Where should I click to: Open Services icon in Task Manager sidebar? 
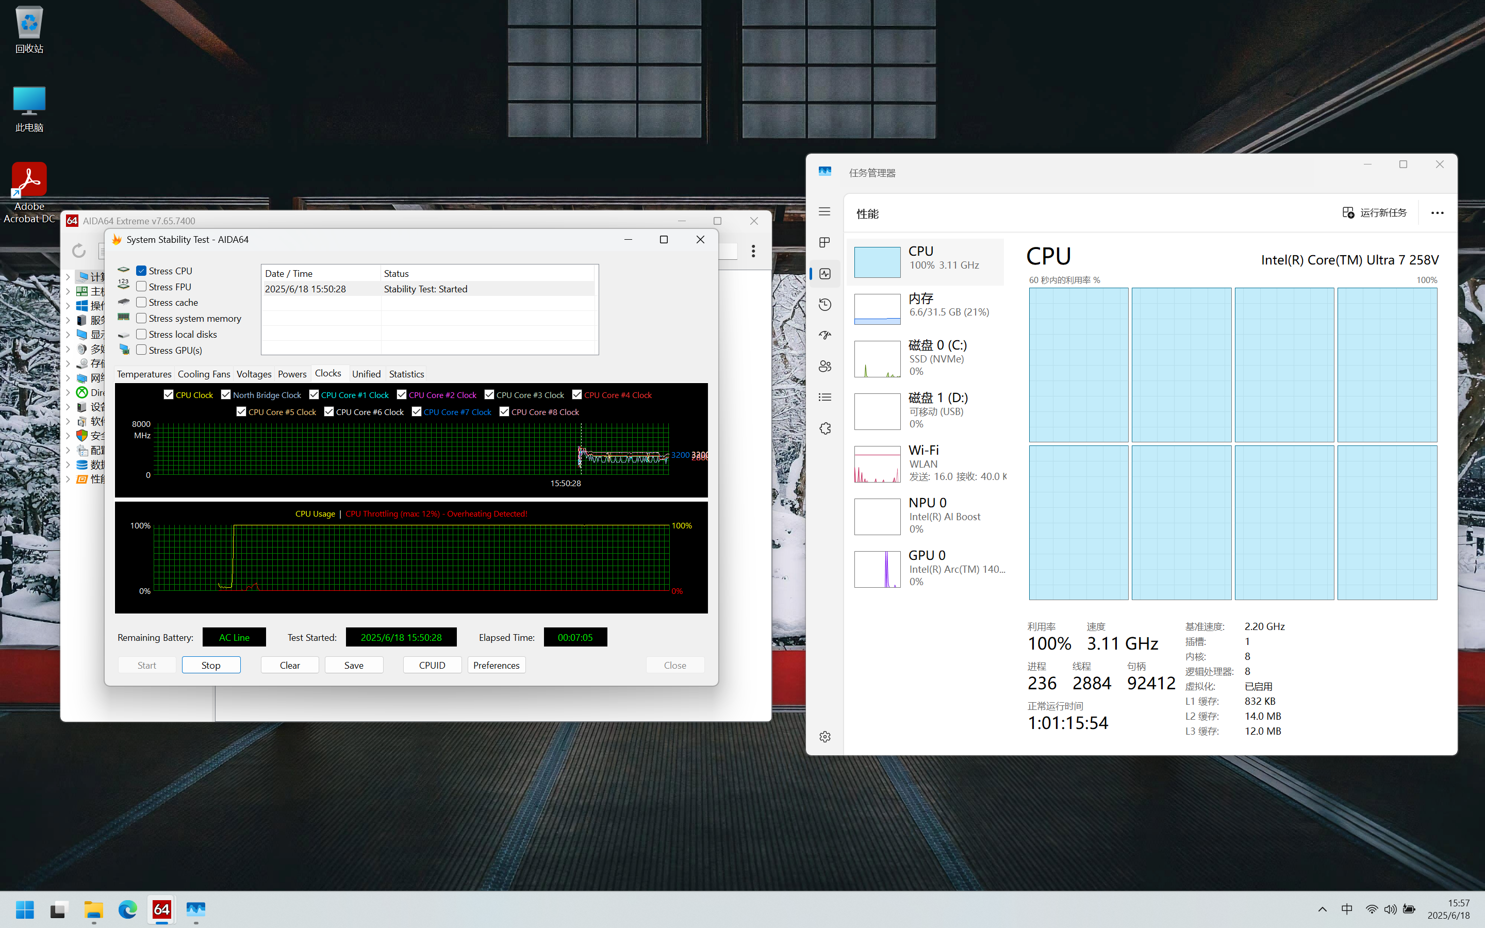pos(824,428)
